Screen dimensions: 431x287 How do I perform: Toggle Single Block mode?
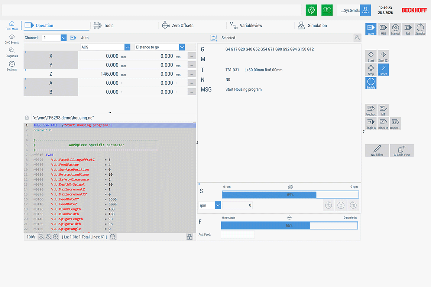point(371,124)
